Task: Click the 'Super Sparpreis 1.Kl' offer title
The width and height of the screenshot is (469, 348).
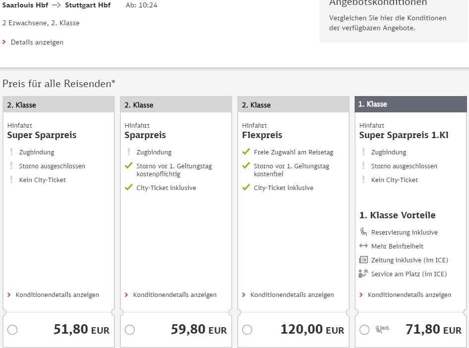Action: (x=404, y=135)
